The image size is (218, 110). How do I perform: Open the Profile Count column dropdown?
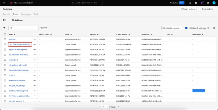point(51,35)
